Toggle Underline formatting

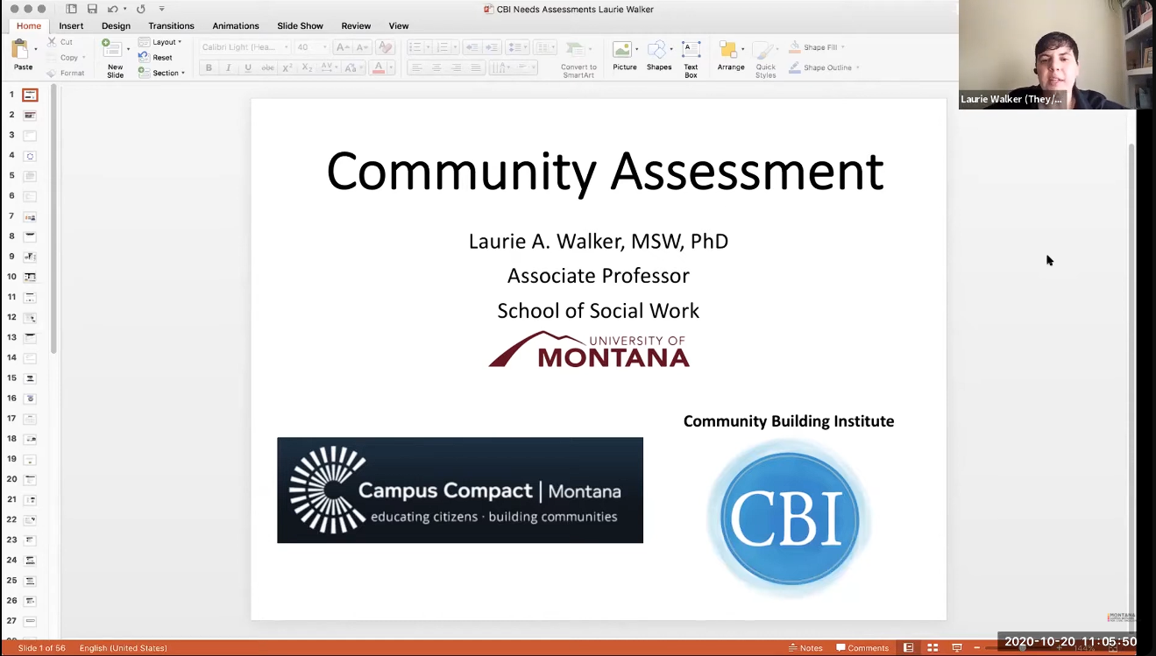(248, 67)
